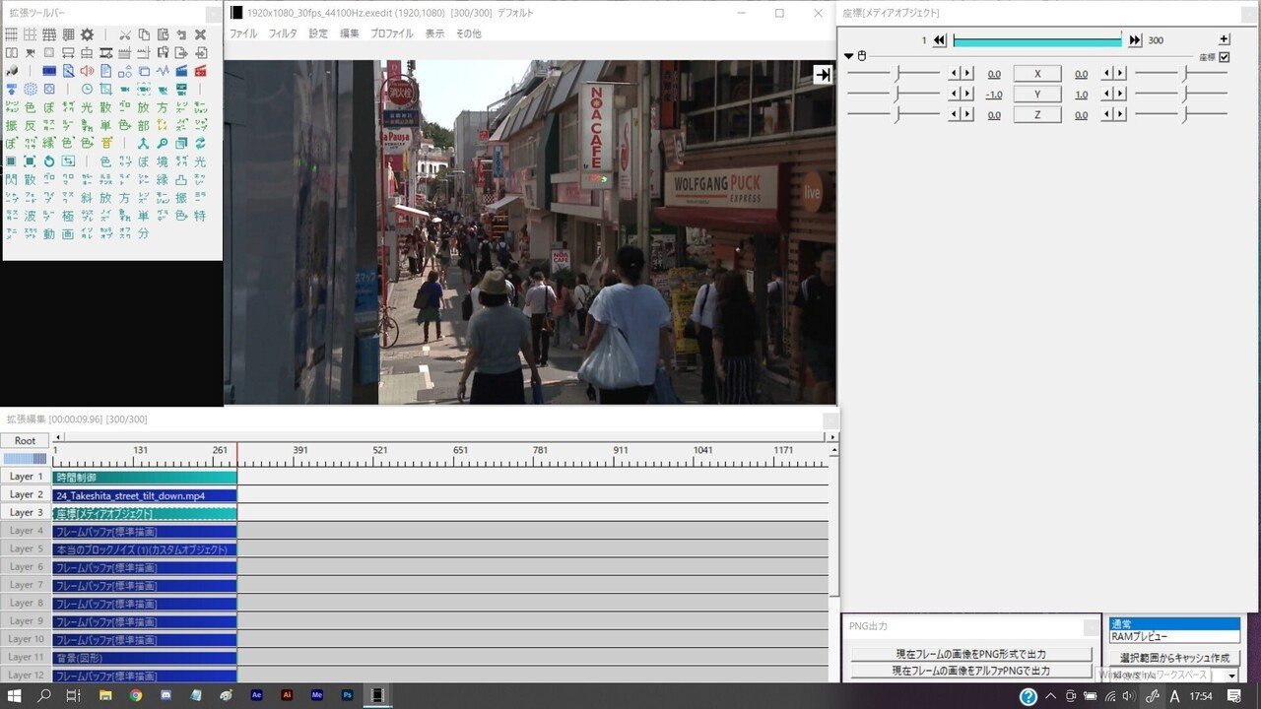Click the Z movement mode button
This screenshot has width=1261, height=709.
[1037, 115]
